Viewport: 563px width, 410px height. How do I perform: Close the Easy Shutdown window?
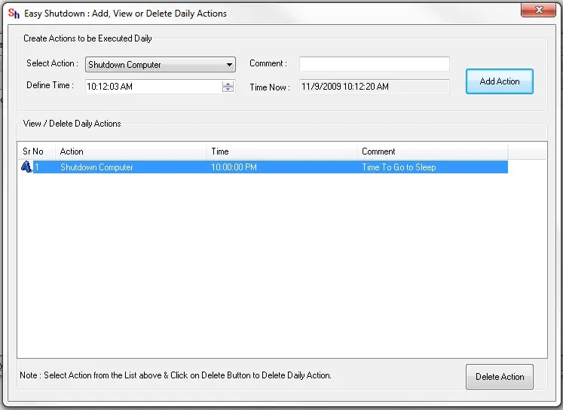click(537, 10)
